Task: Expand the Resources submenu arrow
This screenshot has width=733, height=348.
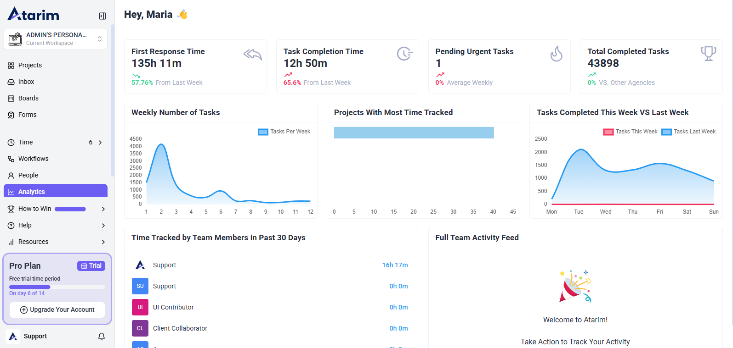Action: 103,242
